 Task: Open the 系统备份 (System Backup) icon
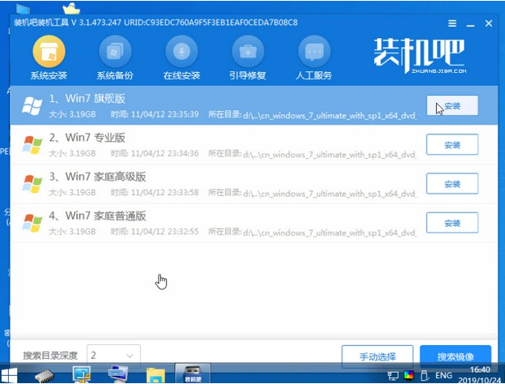(x=115, y=52)
